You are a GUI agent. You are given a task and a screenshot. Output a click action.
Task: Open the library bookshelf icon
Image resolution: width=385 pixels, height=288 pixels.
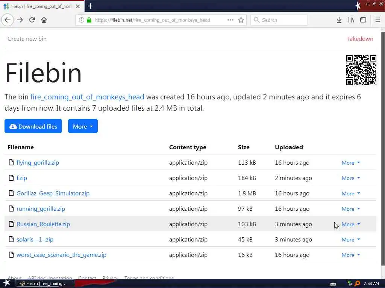(351, 20)
